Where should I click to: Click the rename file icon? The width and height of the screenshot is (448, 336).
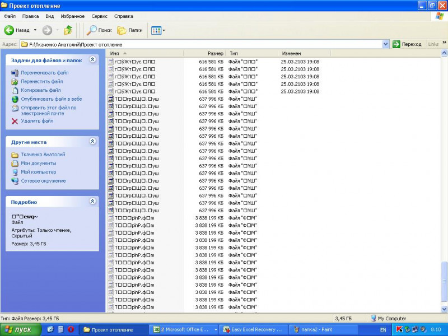pyautogui.click(x=15, y=73)
